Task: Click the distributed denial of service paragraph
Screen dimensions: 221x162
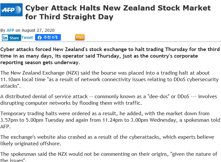Action: (x=109, y=99)
